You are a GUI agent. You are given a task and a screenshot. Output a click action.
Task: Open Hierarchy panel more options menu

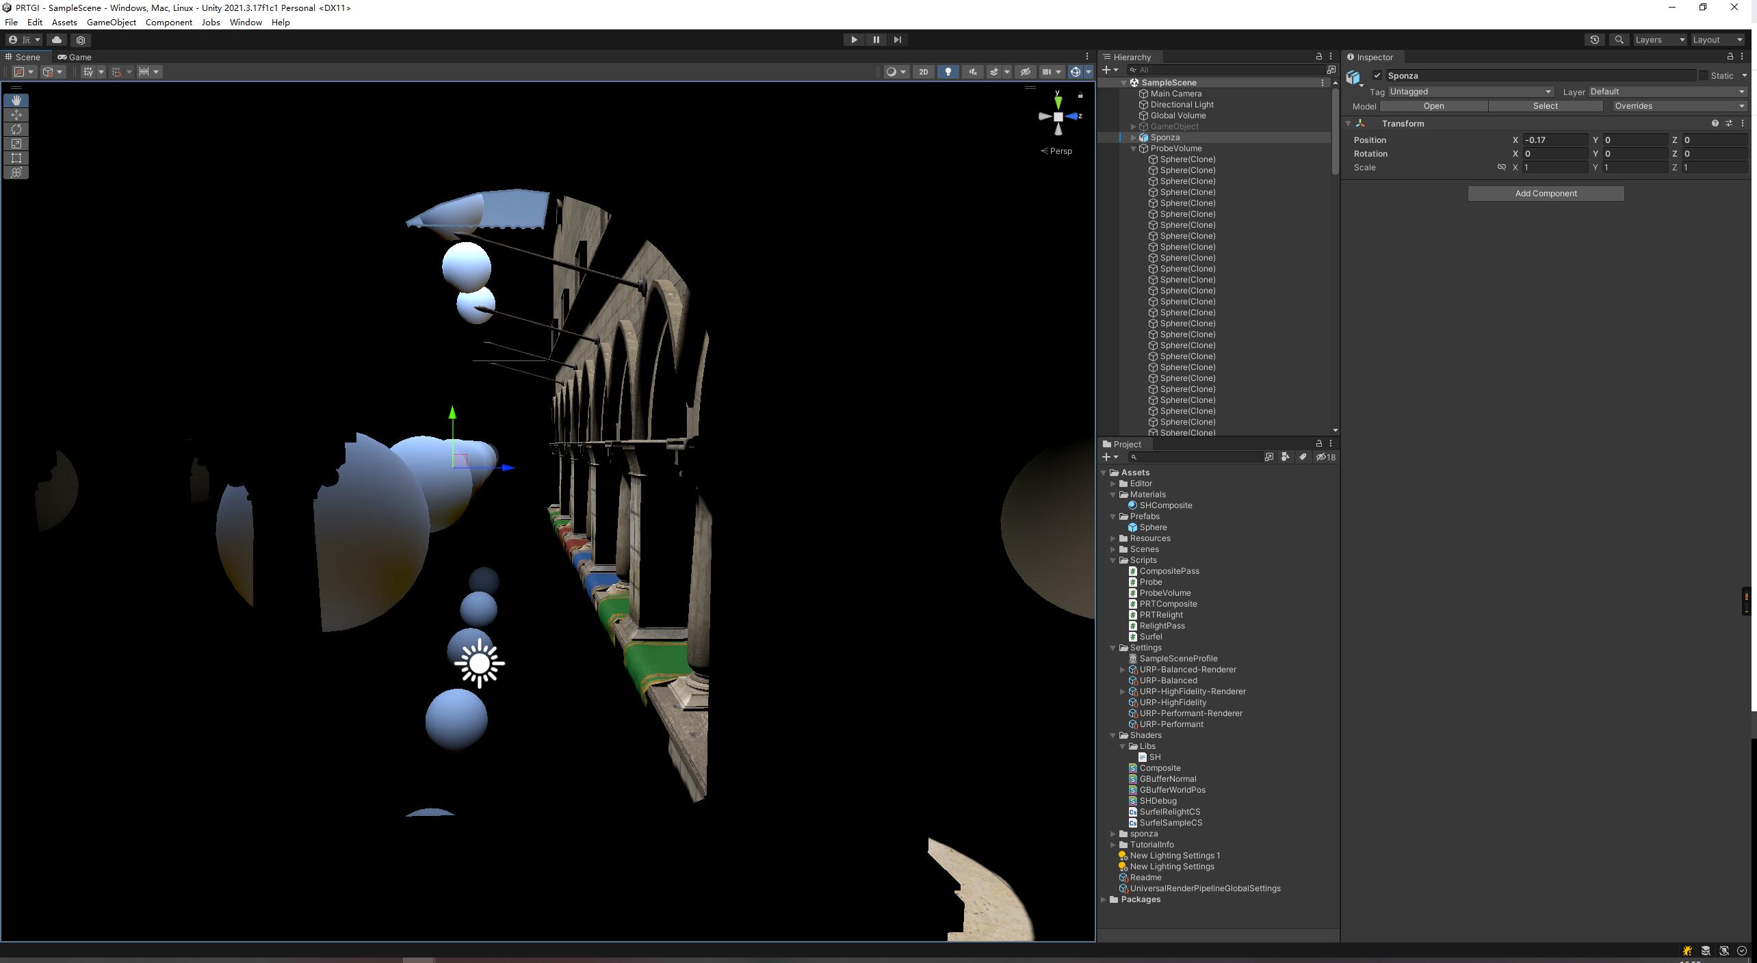tap(1330, 57)
